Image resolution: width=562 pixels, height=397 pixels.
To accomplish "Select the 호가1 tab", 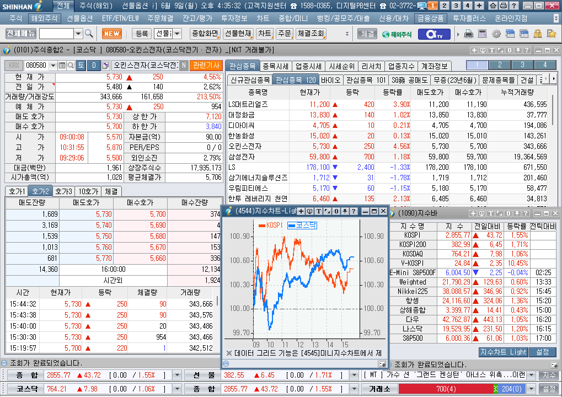I will coord(17,191).
